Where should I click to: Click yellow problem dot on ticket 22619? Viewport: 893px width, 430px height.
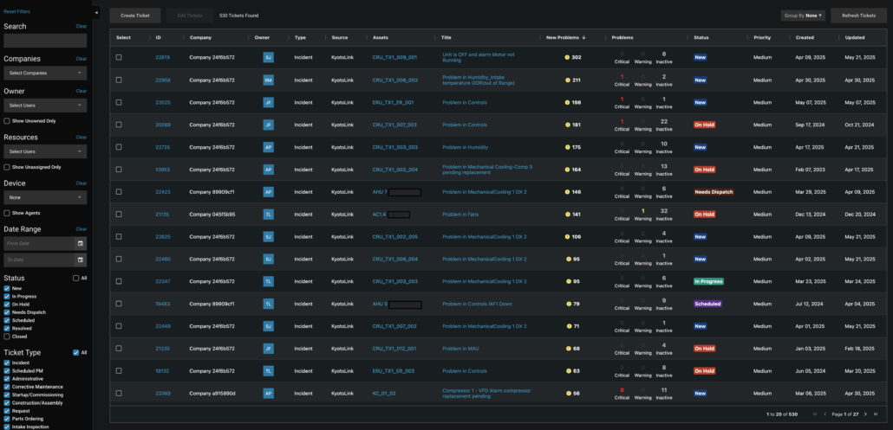coord(567,57)
